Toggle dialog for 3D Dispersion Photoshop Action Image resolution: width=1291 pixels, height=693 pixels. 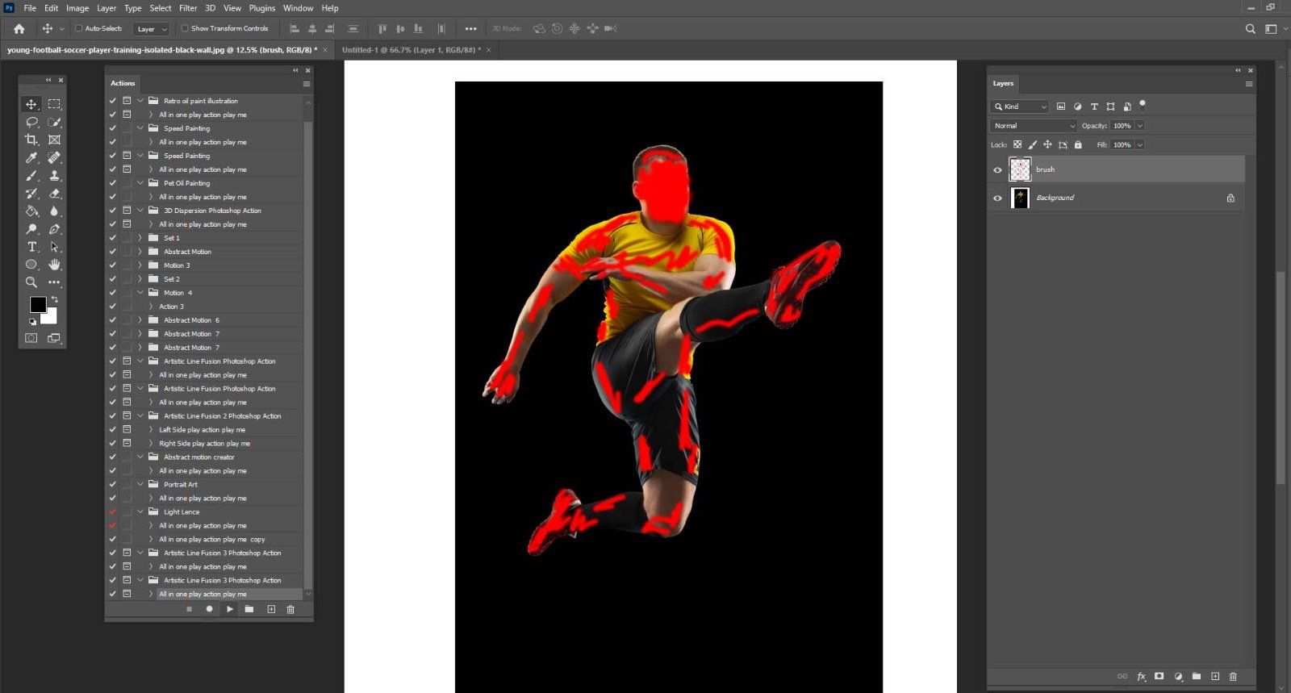coord(127,211)
